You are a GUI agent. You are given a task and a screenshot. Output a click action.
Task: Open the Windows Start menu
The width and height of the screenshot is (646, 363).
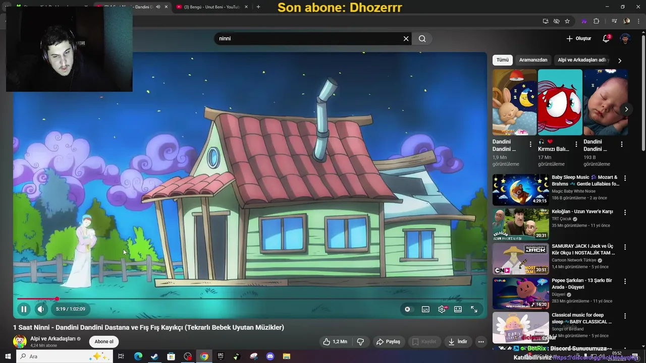[x=8, y=356]
